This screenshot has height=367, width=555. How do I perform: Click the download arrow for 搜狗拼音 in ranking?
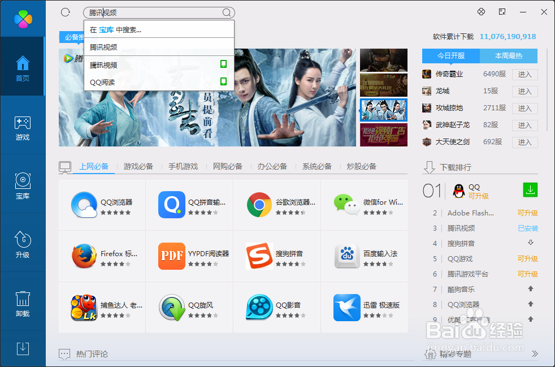pyautogui.click(x=531, y=243)
